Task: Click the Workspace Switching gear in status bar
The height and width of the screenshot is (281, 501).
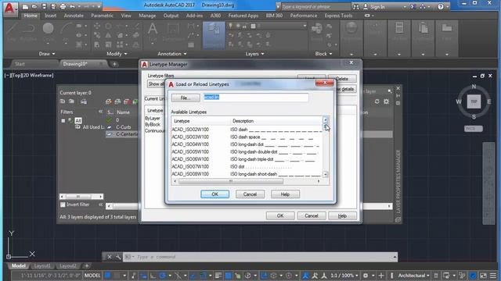Action: click(x=366, y=276)
